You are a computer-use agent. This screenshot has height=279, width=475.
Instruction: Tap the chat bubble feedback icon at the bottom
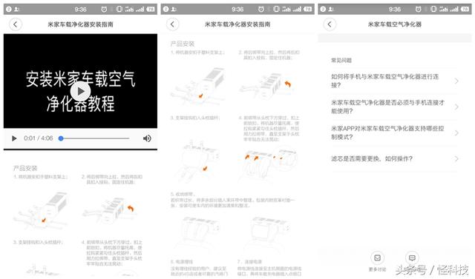tap(412, 258)
